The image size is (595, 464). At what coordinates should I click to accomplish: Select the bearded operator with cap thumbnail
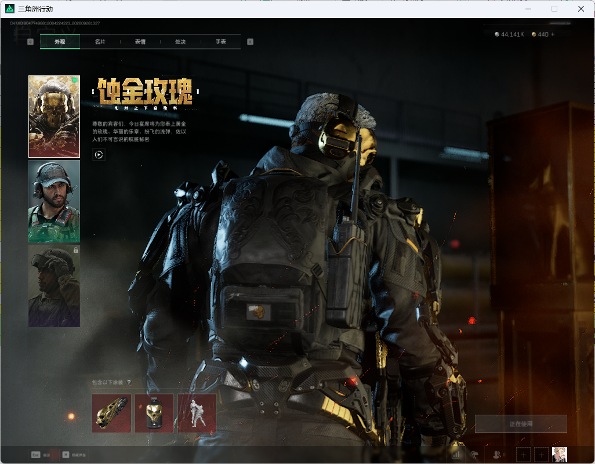pos(55,201)
